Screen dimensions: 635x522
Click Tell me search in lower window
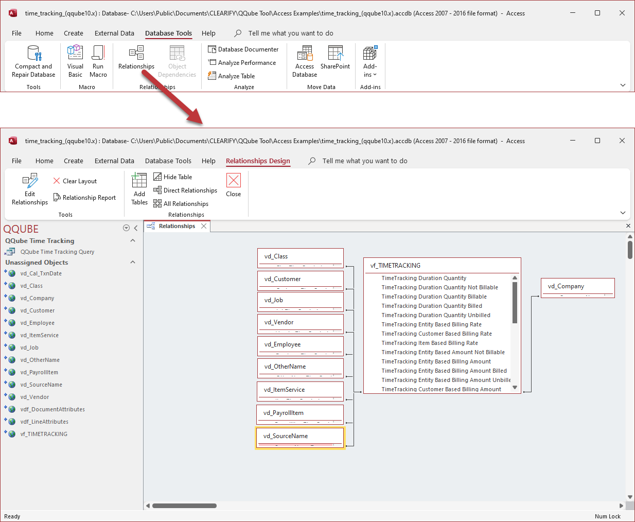(x=364, y=161)
